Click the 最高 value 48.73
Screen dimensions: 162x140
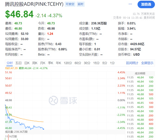pyautogui.click(x=18, y=23)
